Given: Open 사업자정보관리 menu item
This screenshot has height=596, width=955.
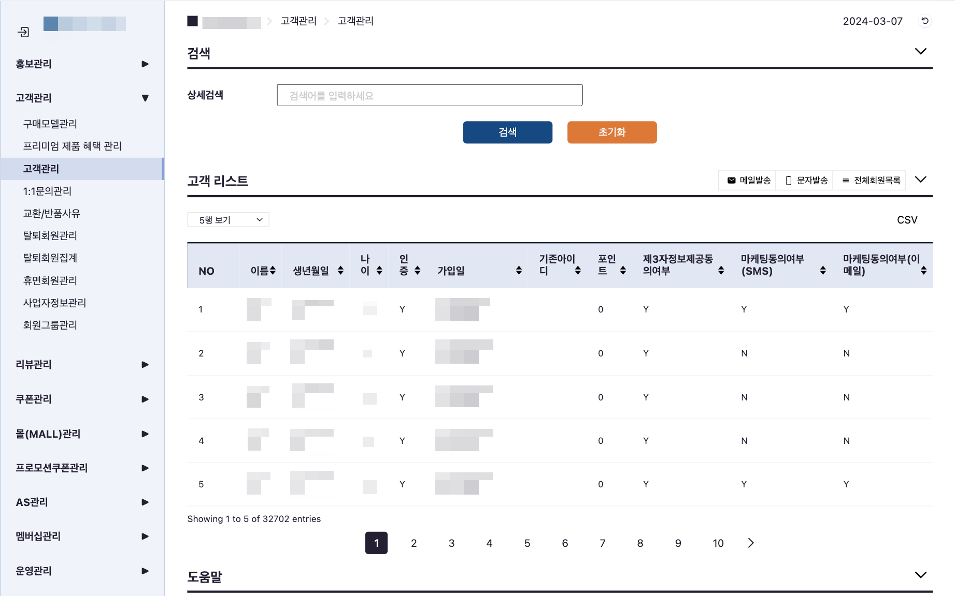Looking at the screenshot, I should [54, 303].
